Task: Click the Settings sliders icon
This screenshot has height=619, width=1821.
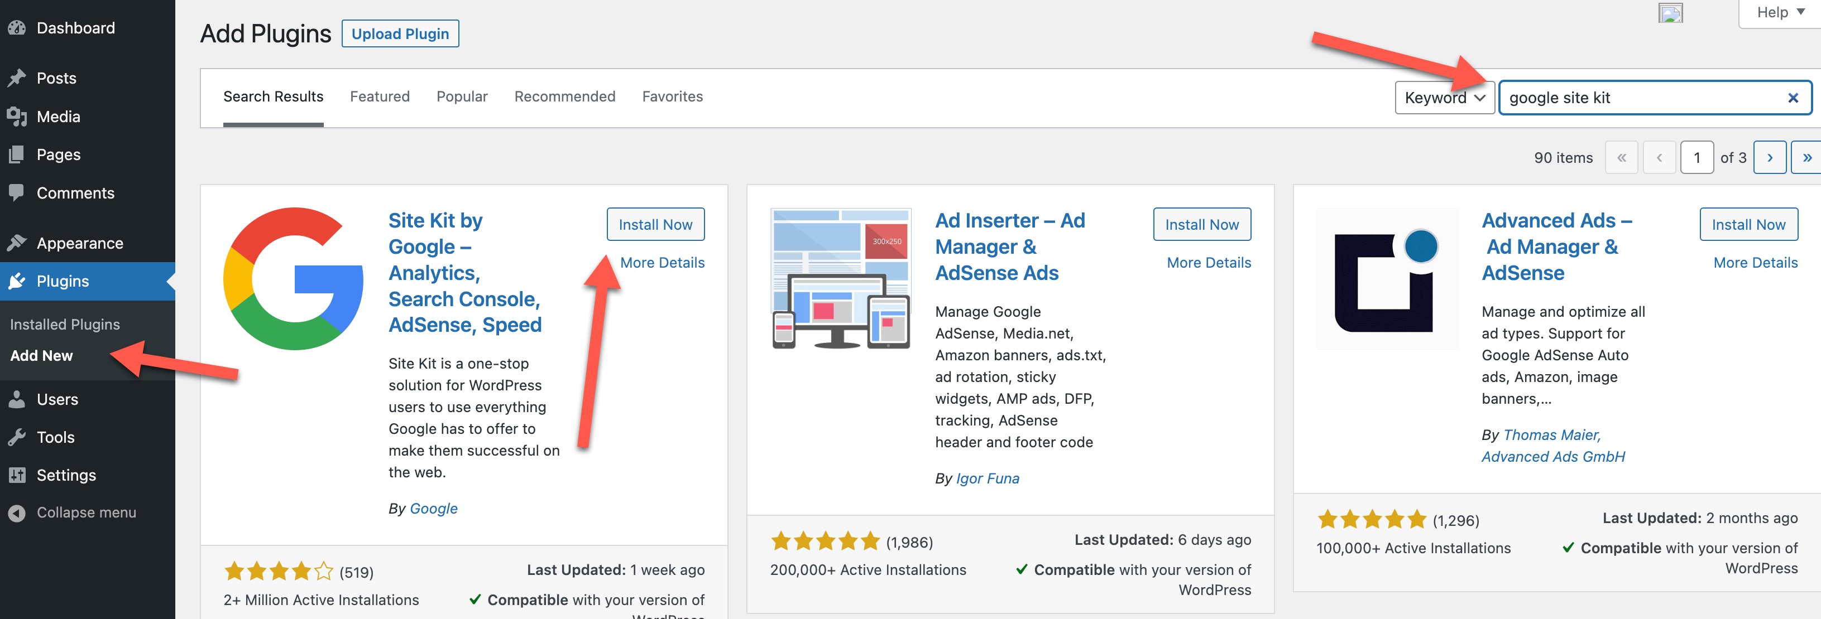Action: (x=17, y=475)
